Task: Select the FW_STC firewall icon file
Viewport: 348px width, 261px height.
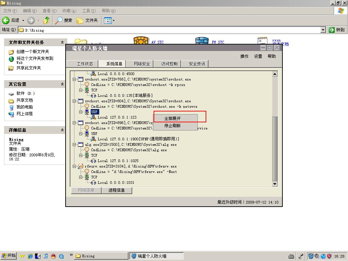Action: click(x=202, y=41)
